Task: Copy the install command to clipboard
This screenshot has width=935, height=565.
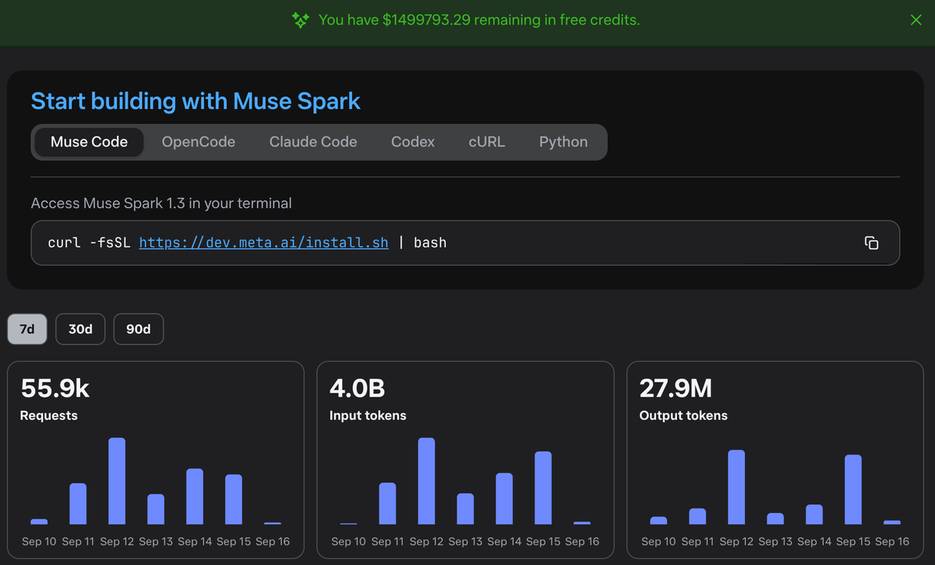Action: click(871, 242)
